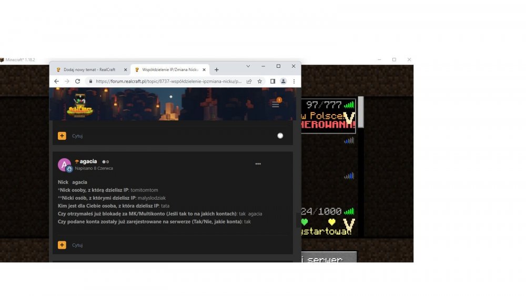Open the forum hamburger menu with notification badge

[x=276, y=105]
